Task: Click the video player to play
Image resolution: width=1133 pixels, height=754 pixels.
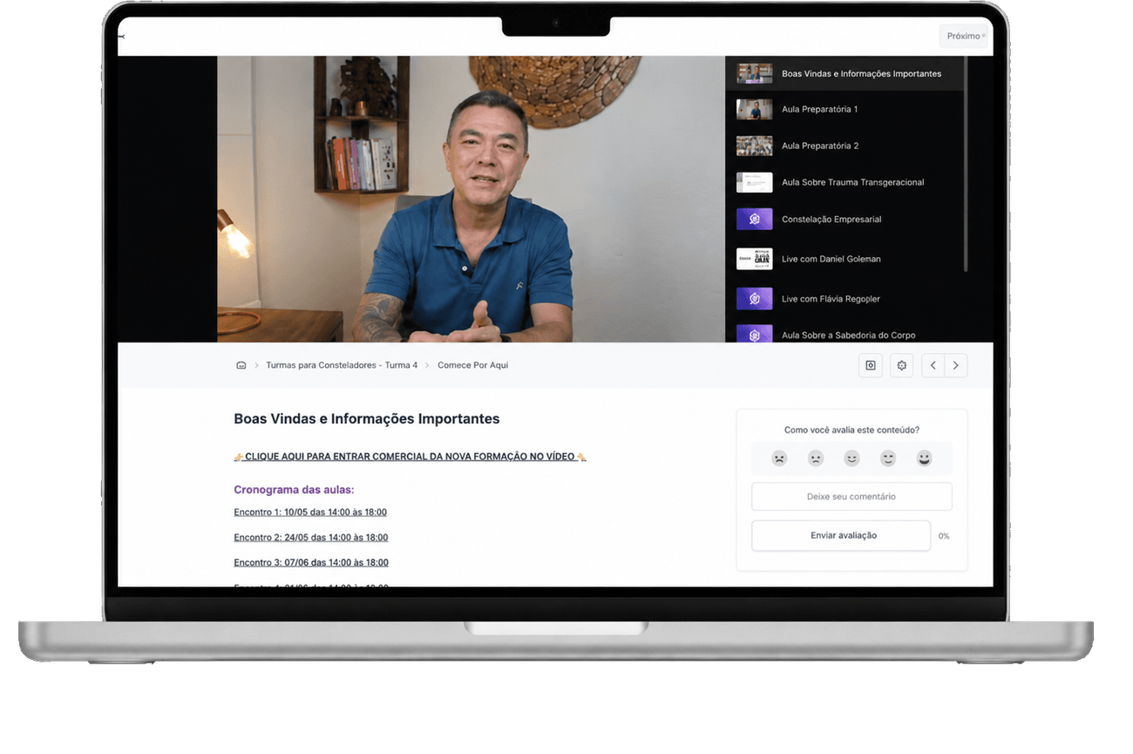Action: (471, 200)
